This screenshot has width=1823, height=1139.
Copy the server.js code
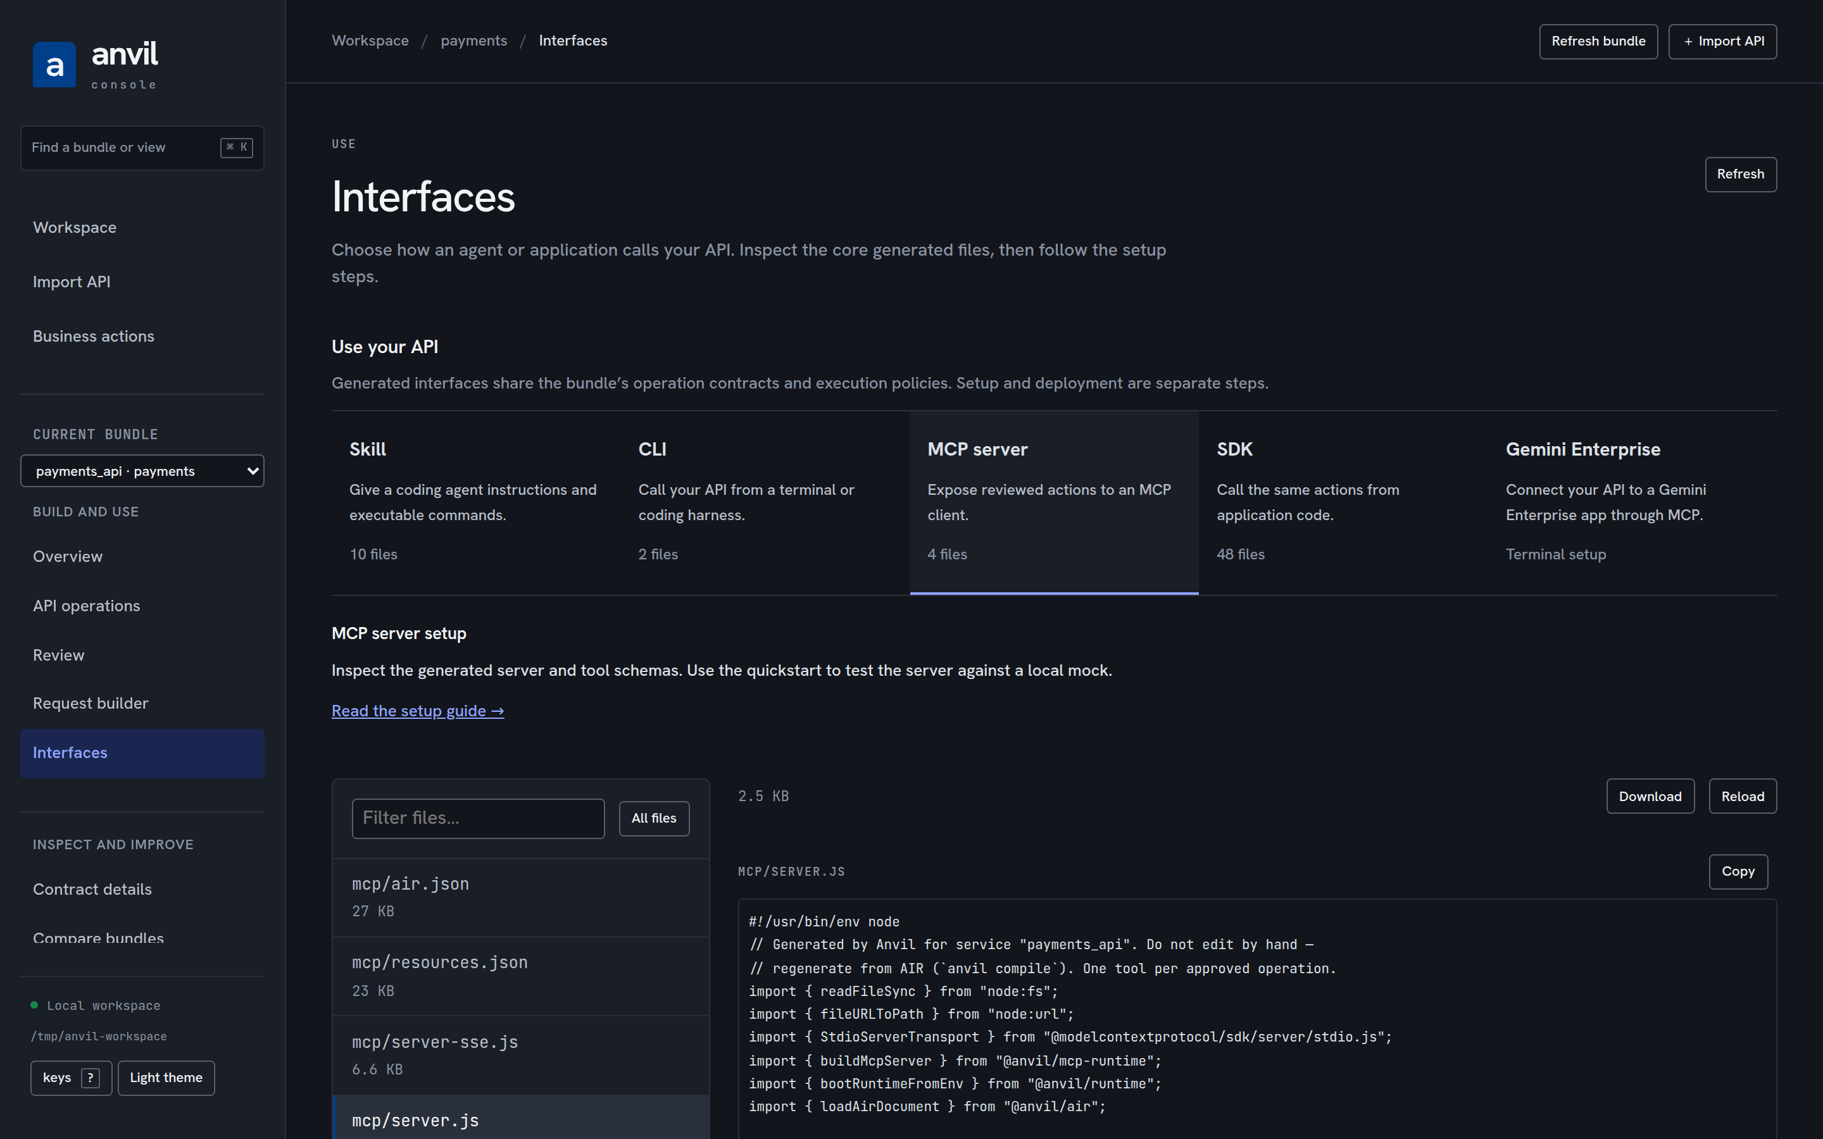(1739, 871)
